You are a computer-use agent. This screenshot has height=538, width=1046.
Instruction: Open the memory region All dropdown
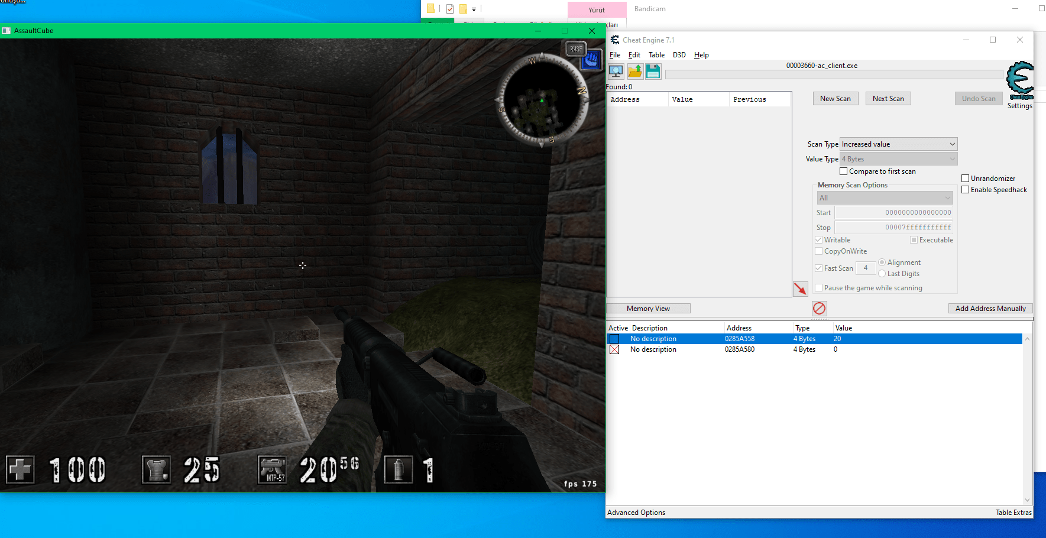tap(885, 198)
